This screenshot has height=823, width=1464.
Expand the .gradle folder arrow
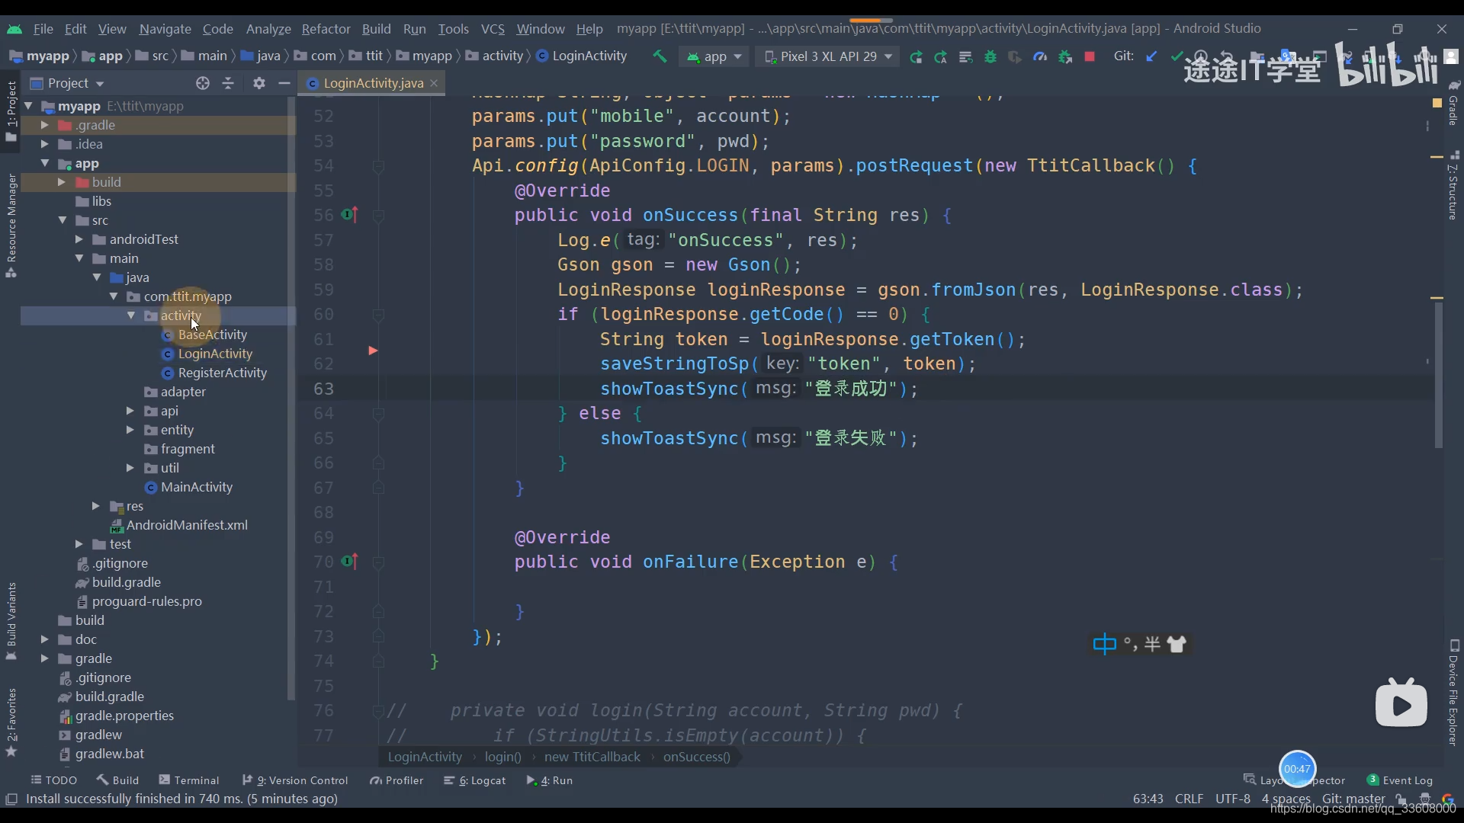(44, 125)
